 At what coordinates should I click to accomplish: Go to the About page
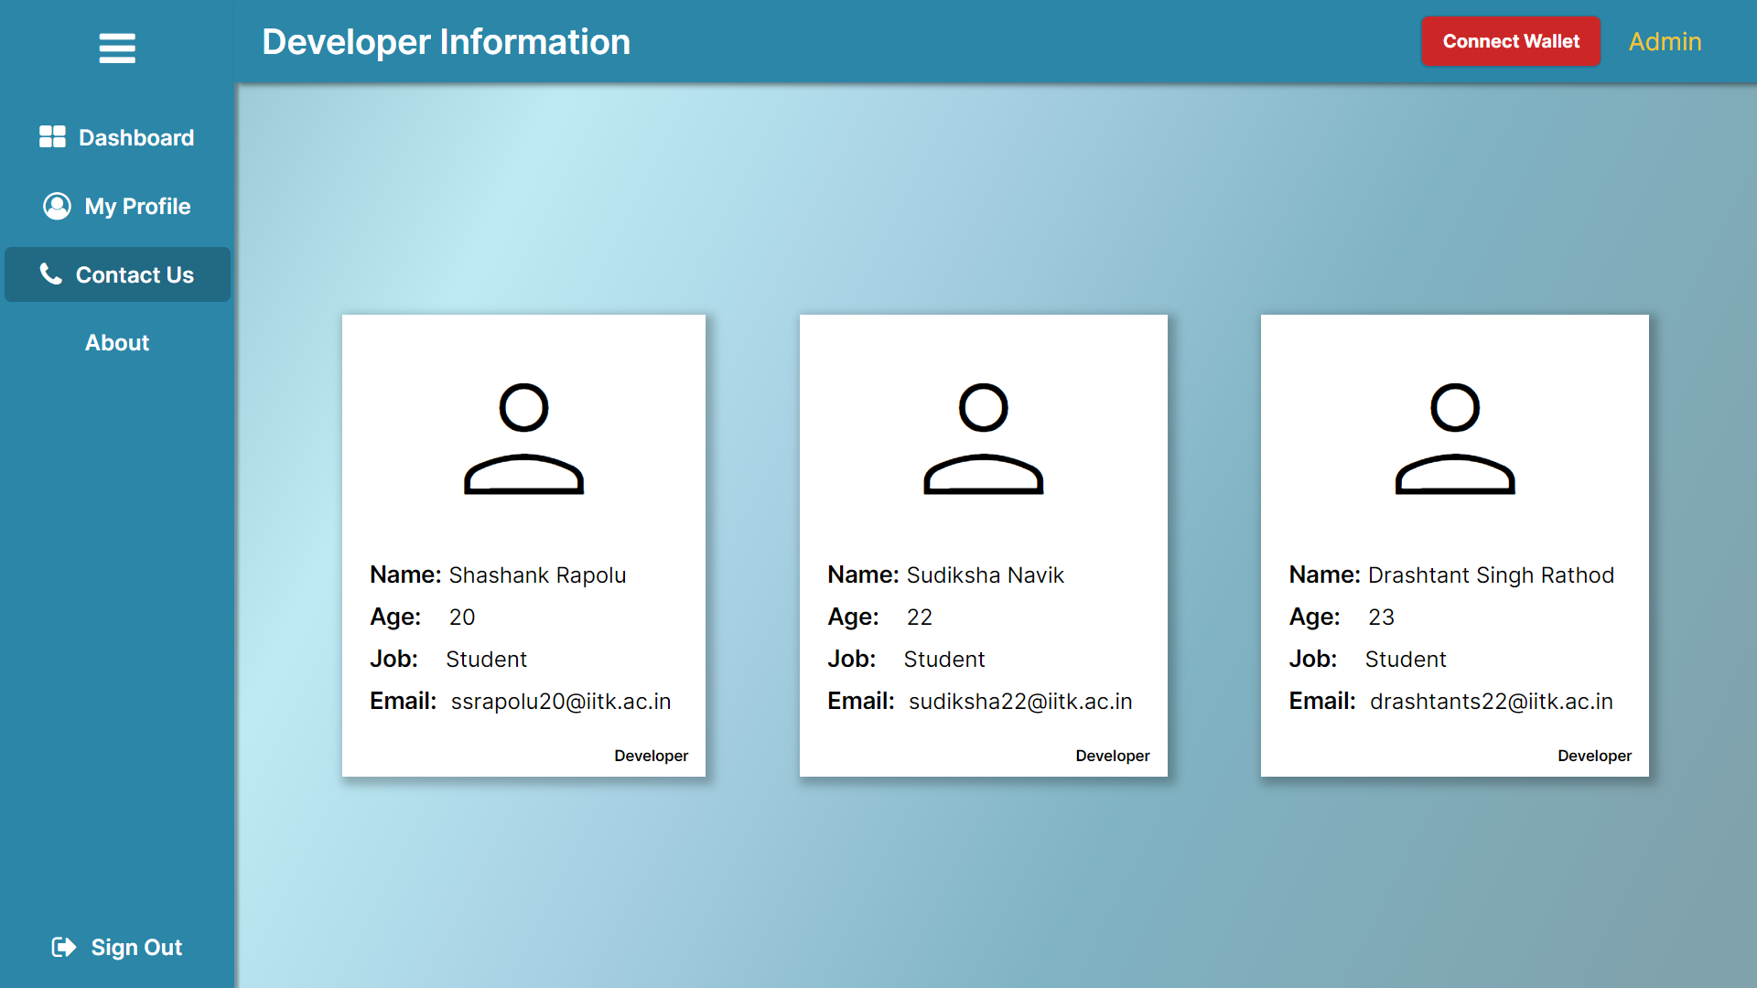click(117, 343)
